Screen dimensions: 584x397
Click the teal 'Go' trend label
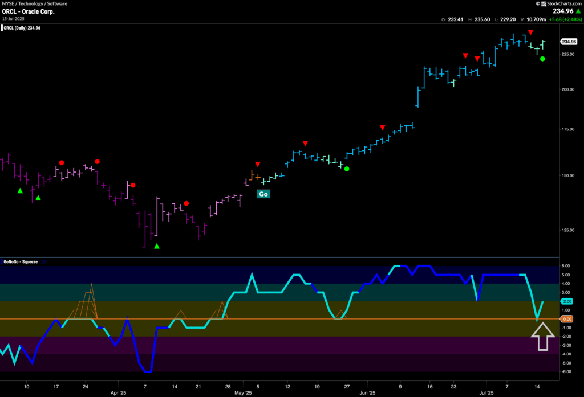[263, 194]
